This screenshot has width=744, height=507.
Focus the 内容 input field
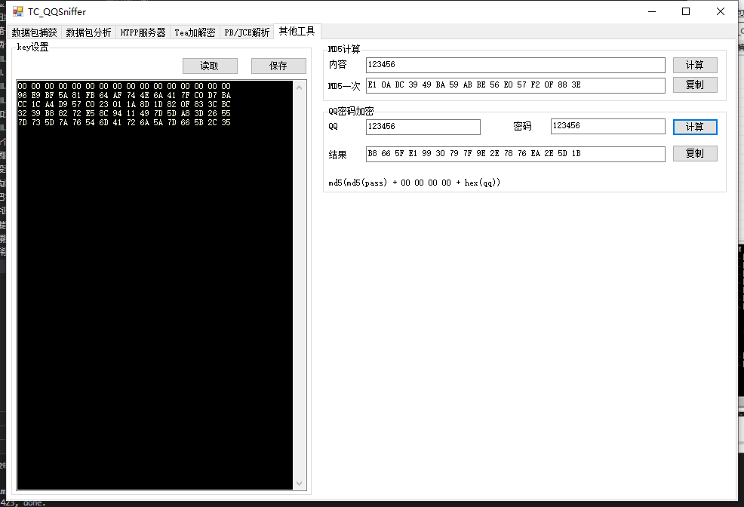(516, 65)
